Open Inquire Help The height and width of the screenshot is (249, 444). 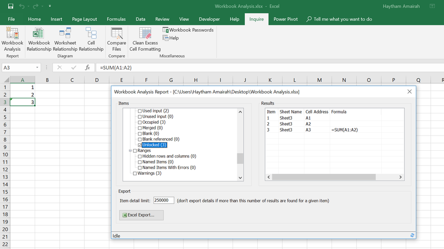pyautogui.click(x=171, y=38)
